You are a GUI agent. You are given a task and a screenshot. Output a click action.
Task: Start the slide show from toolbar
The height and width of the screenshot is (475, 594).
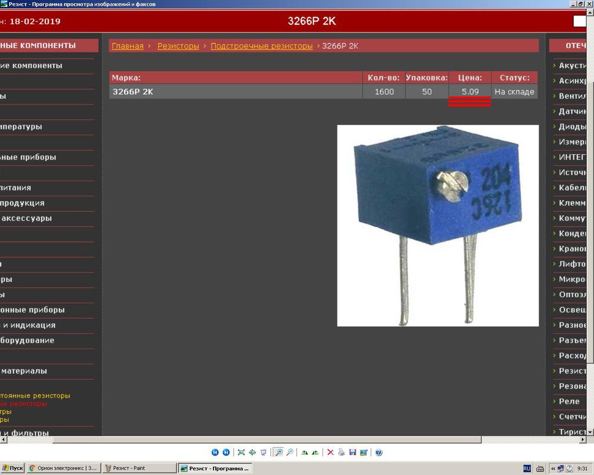click(263, 452)
